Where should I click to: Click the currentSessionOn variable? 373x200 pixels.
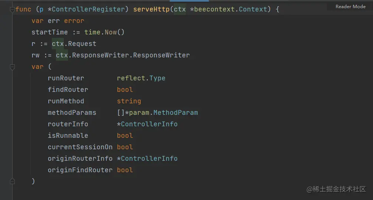coord(80,147)
